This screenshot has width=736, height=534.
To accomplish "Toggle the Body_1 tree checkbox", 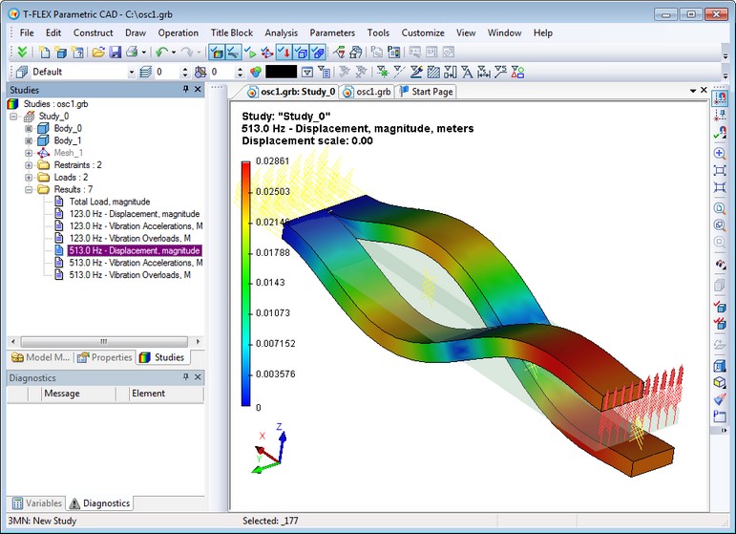I will [29, 140].
